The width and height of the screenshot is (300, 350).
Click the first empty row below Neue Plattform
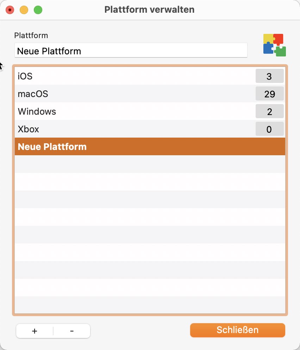[150, 164]
